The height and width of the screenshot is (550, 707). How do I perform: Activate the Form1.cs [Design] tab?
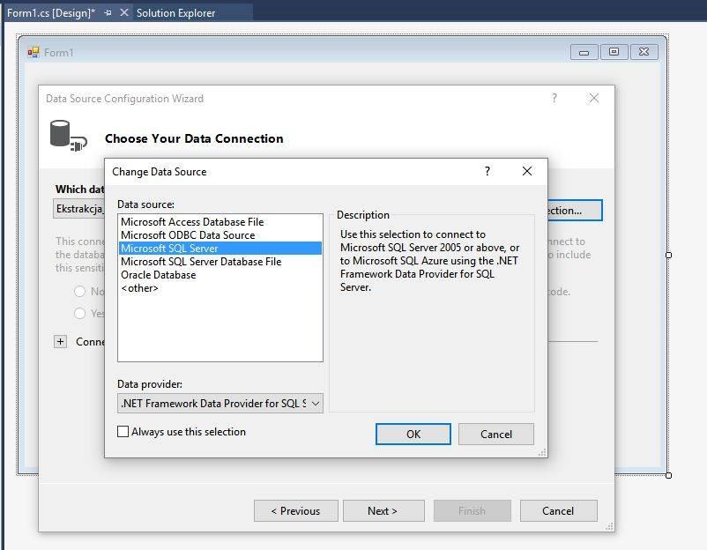click(51, 13)
